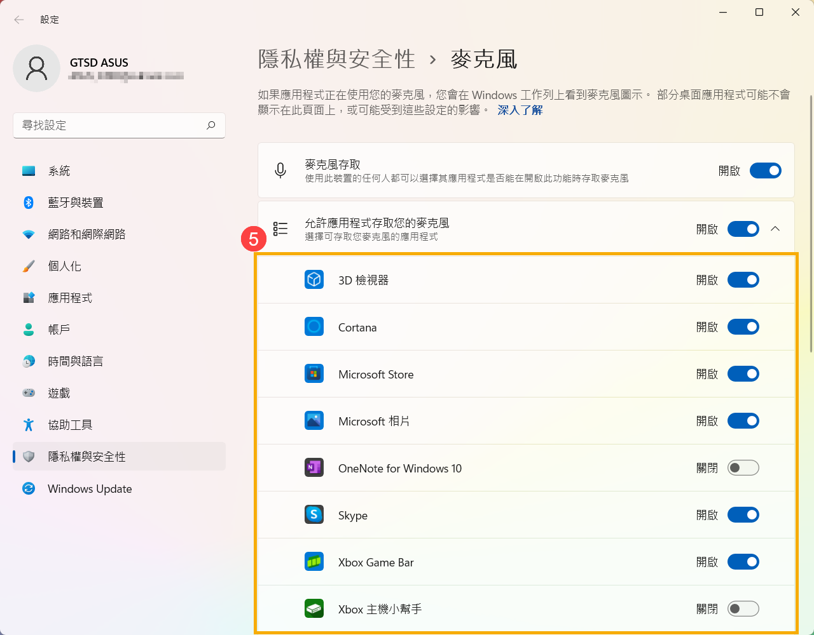Open 個人化 settings category
The width and height of the screenshot is (814, 635).
(x=120, y=266)
